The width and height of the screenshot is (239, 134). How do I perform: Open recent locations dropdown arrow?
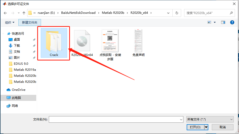(x=19, y=13)
